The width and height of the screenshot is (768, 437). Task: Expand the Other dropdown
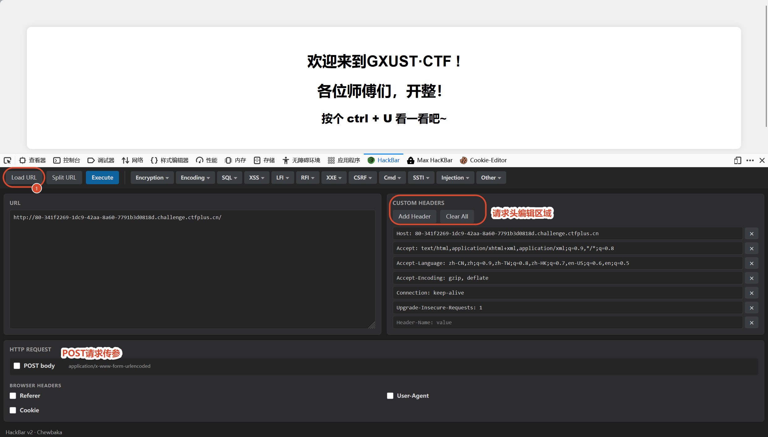491,178
